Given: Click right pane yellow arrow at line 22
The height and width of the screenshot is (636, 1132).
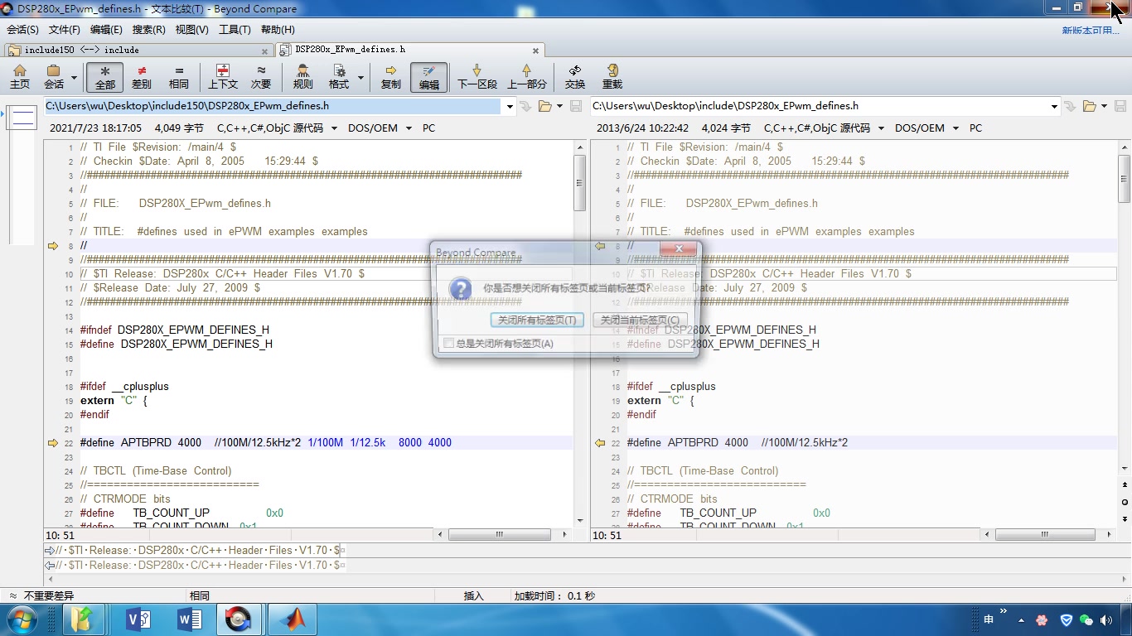Looking at the screenshot, I should pos(600,443).
